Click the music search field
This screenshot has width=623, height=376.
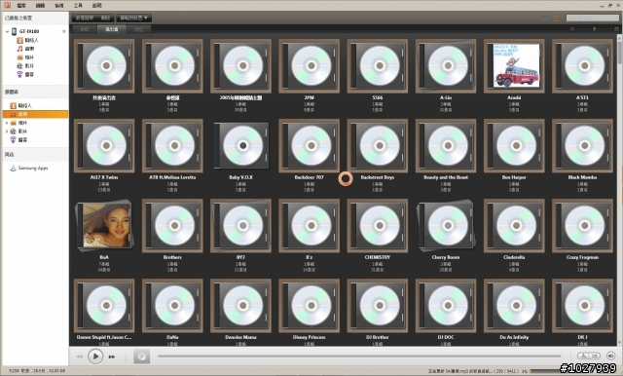[x=593, y=18]
